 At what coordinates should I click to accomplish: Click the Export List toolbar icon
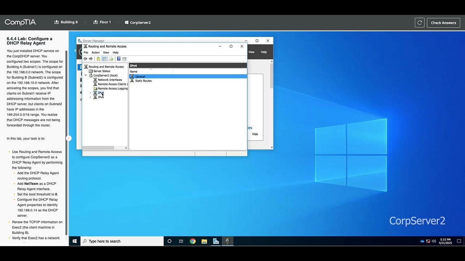click(111, 59)
